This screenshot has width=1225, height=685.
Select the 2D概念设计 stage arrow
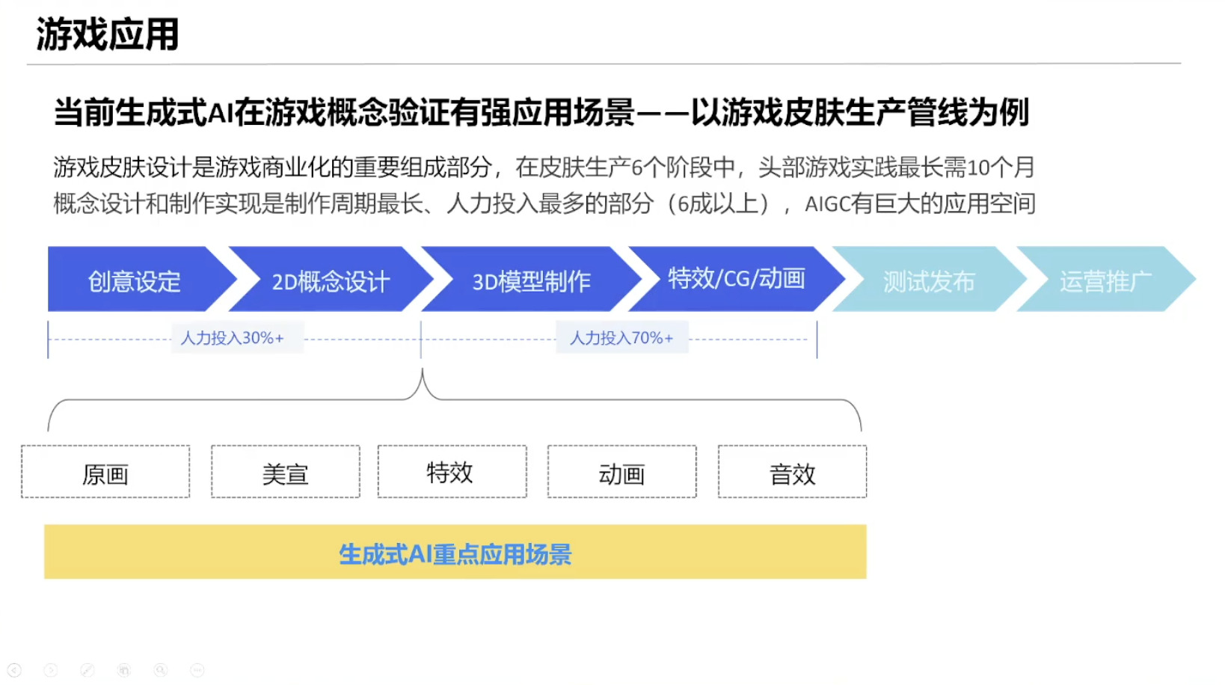pos(331,281)
